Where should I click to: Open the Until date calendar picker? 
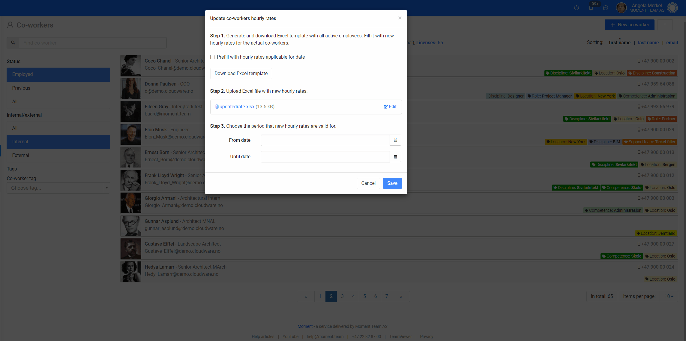tap(395, 157)
